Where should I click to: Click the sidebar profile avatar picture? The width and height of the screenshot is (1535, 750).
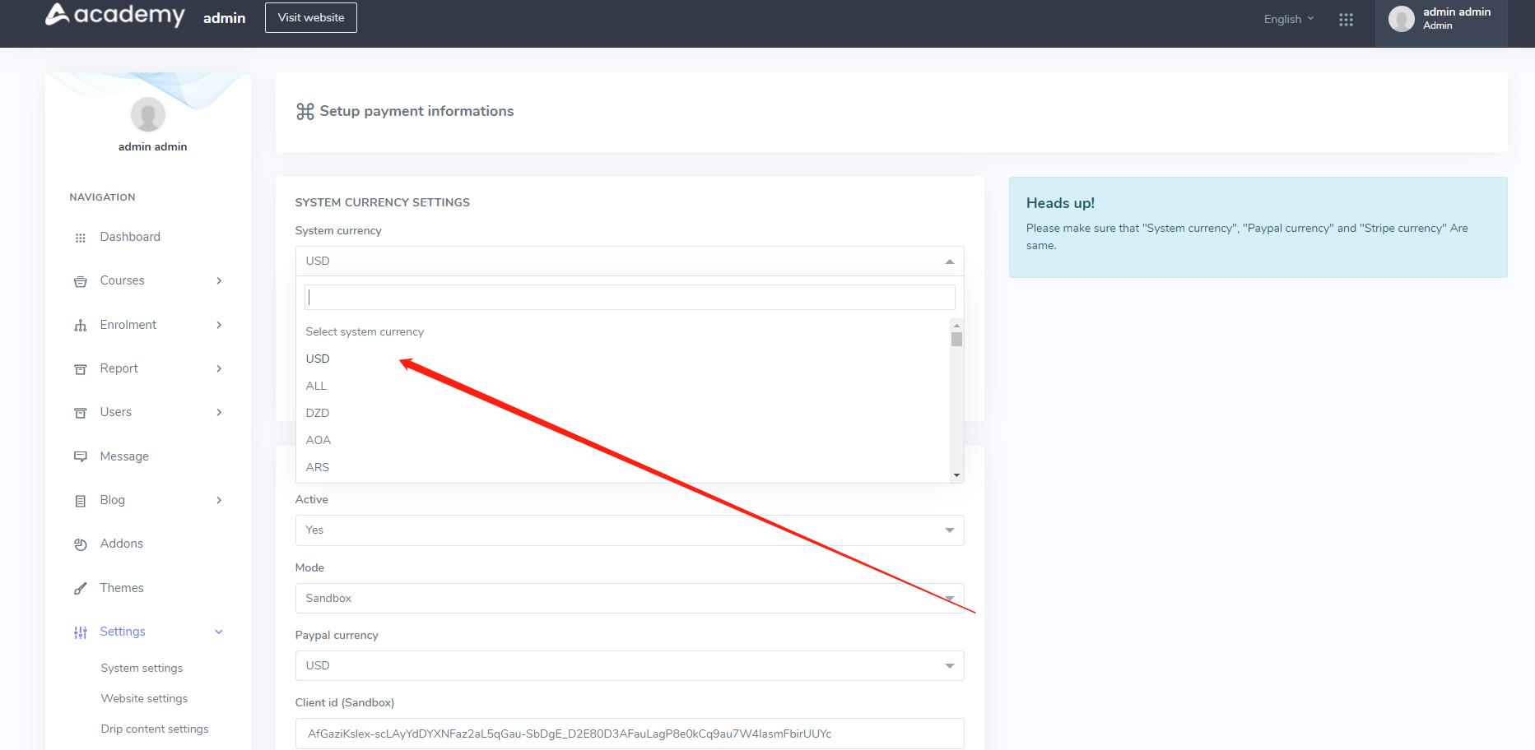pyautogui.click(x=148, y=114)
